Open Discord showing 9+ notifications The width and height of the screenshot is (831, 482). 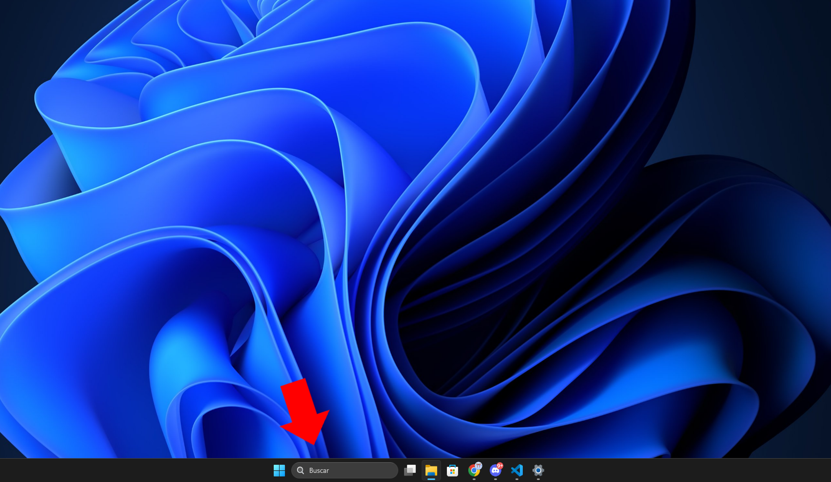pos(495,471)
